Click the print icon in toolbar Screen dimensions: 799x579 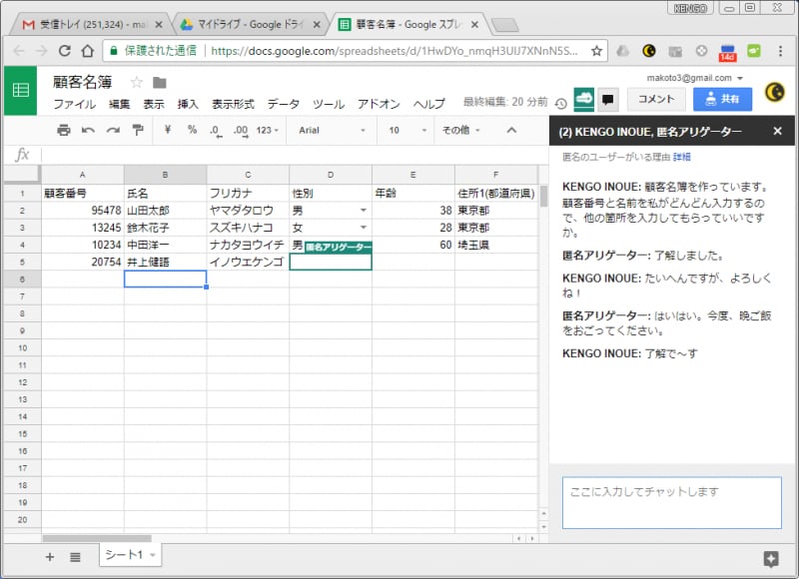point(64,130)
